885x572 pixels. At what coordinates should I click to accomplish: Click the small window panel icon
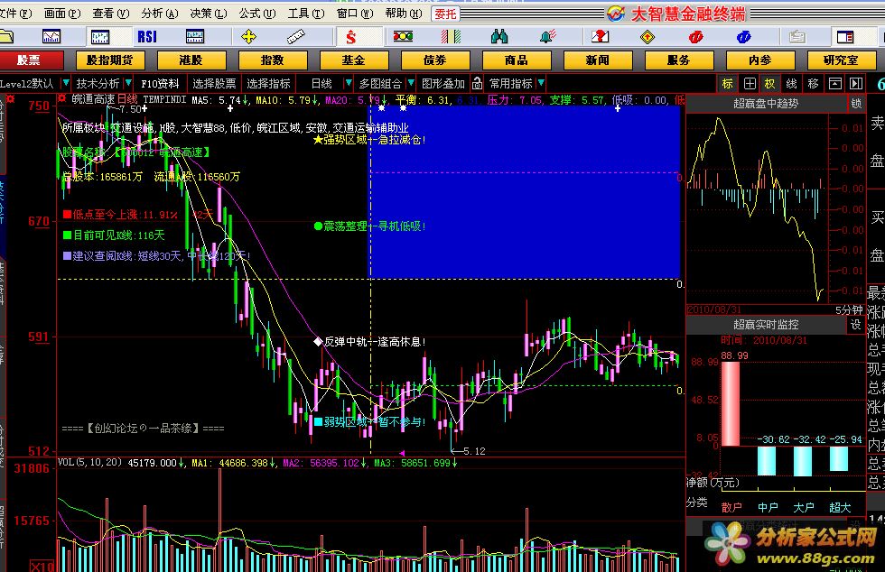(834, 84)
